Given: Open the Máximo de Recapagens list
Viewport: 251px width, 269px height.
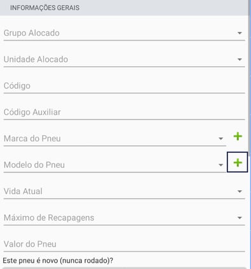Looking at the screenshot, I should tap(124, 218).
